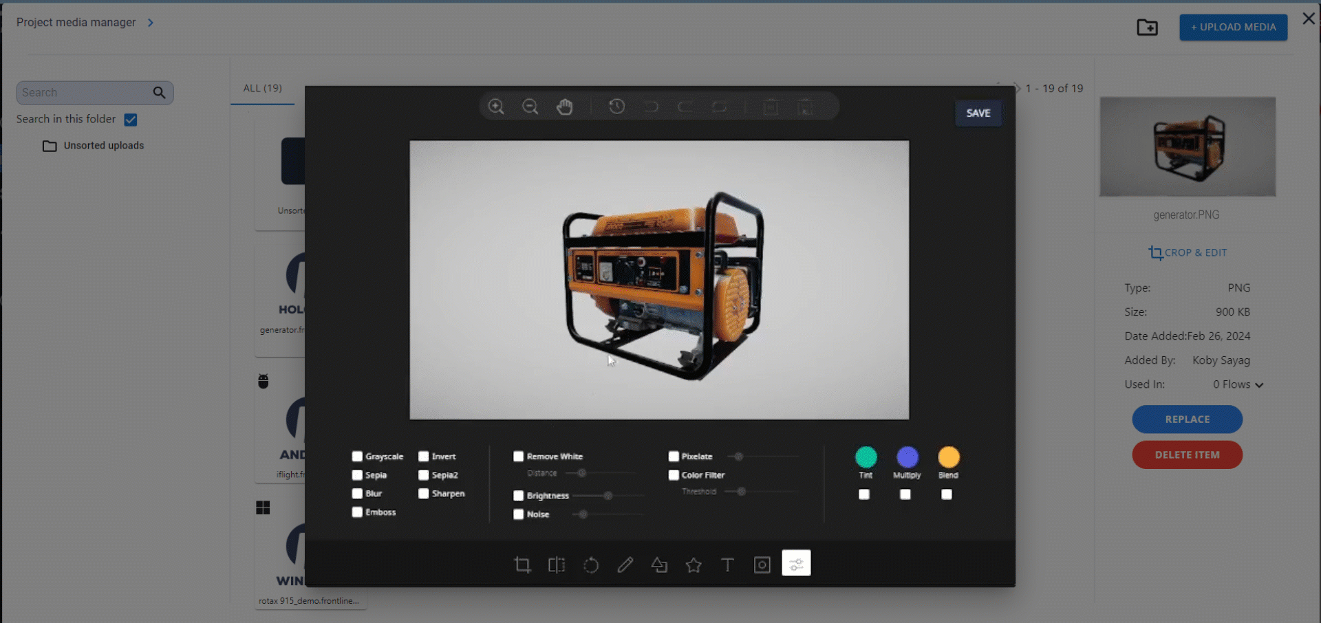1321x623 pixels.
Task: Enable the Invert filter
Action: pos(424,456)
